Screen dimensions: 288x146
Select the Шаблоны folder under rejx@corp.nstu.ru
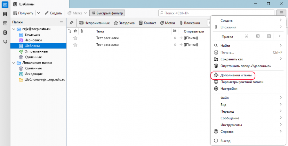38,46
